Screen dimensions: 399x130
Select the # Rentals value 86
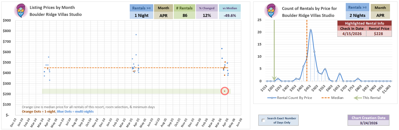point(185,15)
